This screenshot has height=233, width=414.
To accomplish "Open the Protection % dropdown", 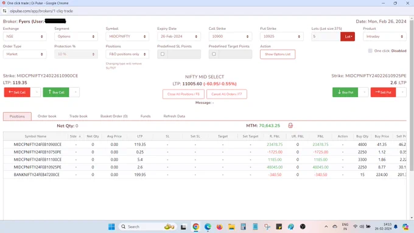I will tap(76, 54).
